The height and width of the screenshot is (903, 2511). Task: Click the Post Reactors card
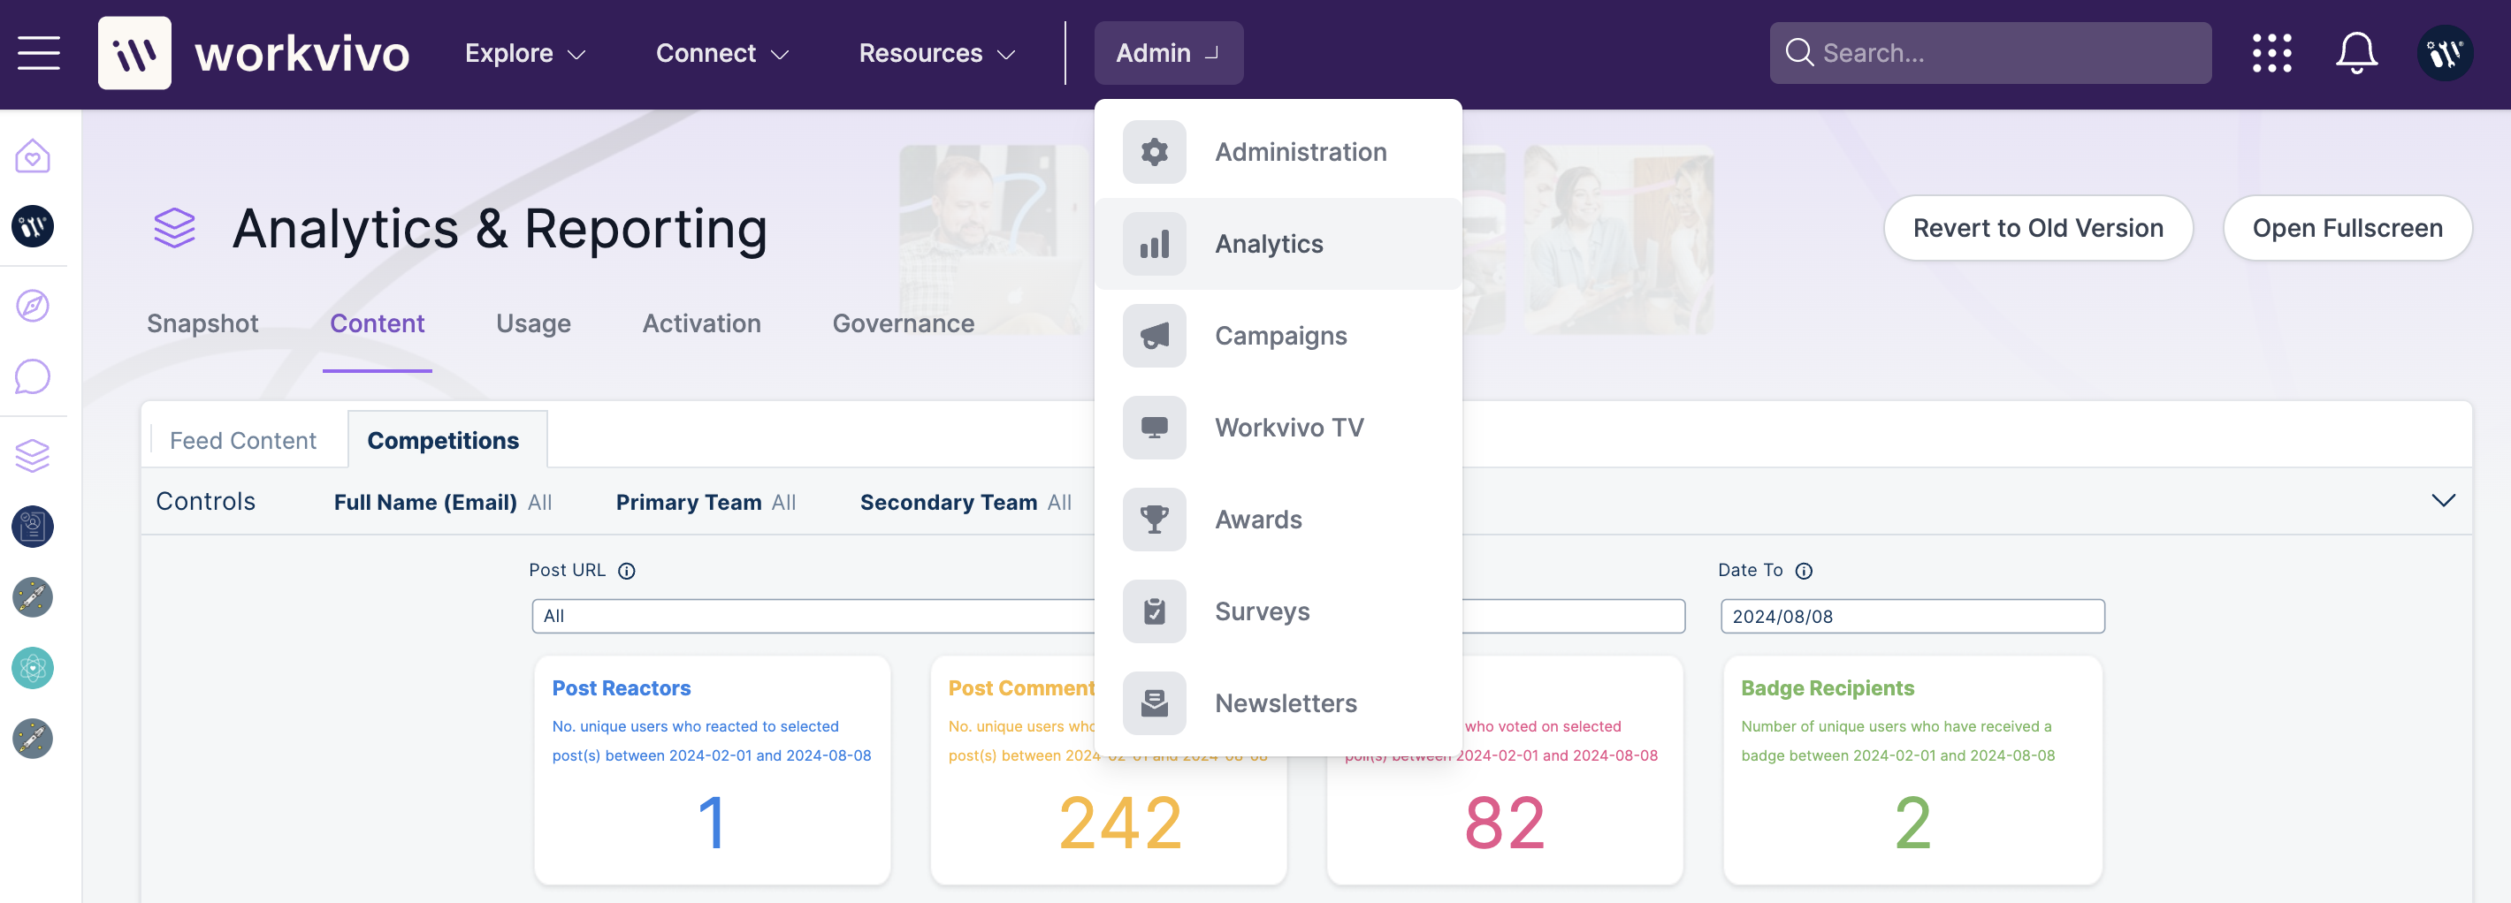click(712, 770)
